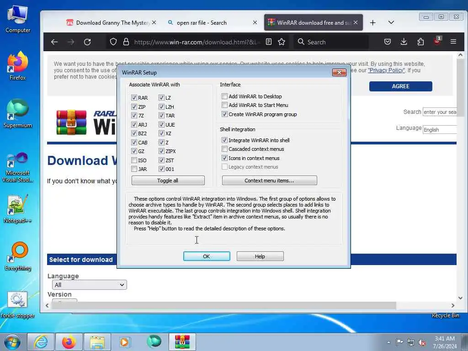Switch to Download Granny The Mystery tab

click(112, 23)
